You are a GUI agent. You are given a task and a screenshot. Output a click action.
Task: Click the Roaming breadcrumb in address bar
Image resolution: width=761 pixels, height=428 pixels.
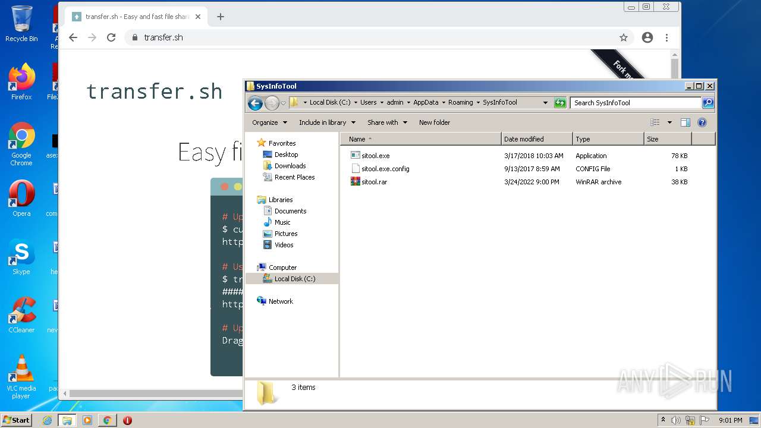pos(460,102)
